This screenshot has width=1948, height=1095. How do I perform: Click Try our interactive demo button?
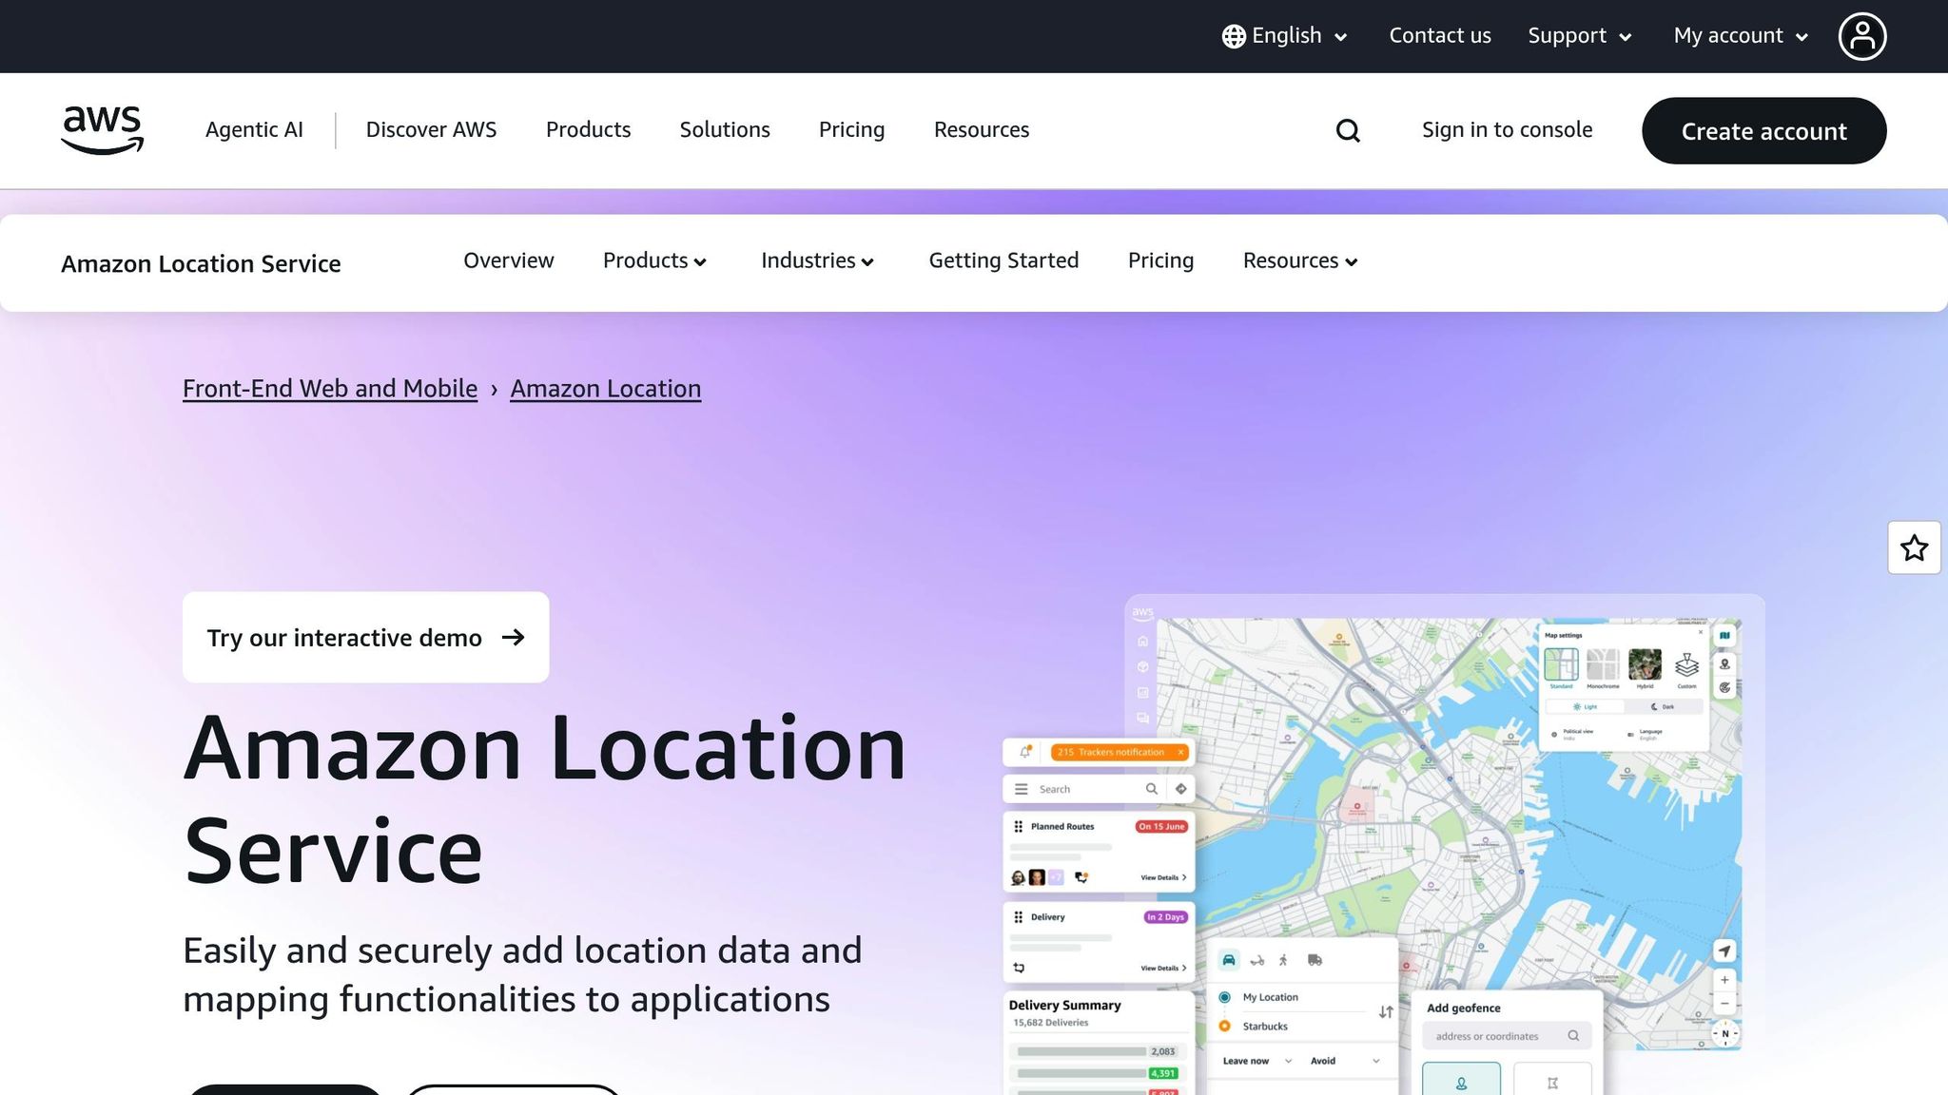(x=365, y=637)
